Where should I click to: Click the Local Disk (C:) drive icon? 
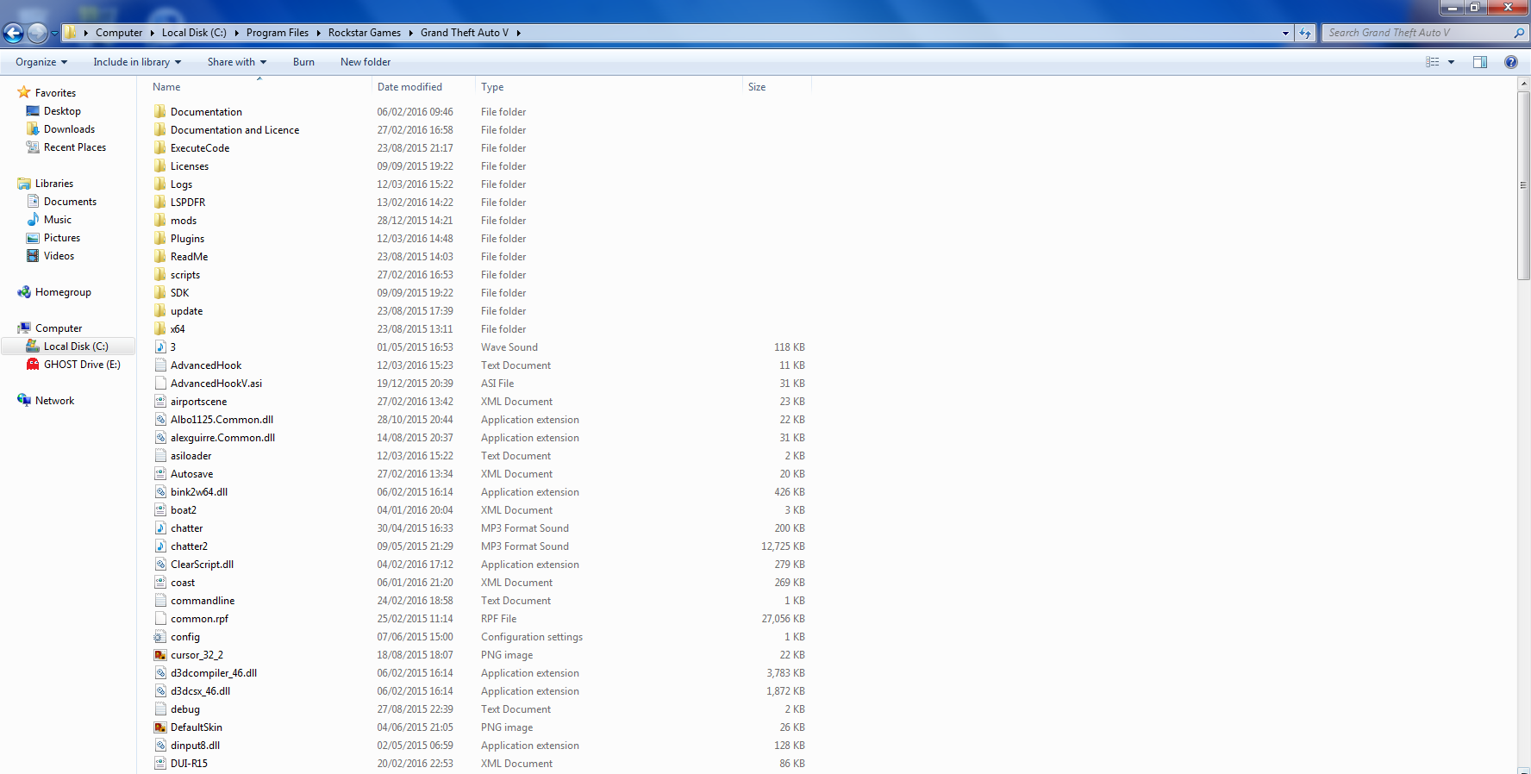[33, 346]
